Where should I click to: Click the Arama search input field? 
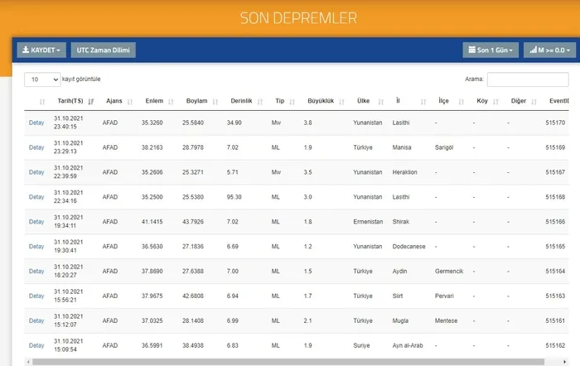(527, 79)
